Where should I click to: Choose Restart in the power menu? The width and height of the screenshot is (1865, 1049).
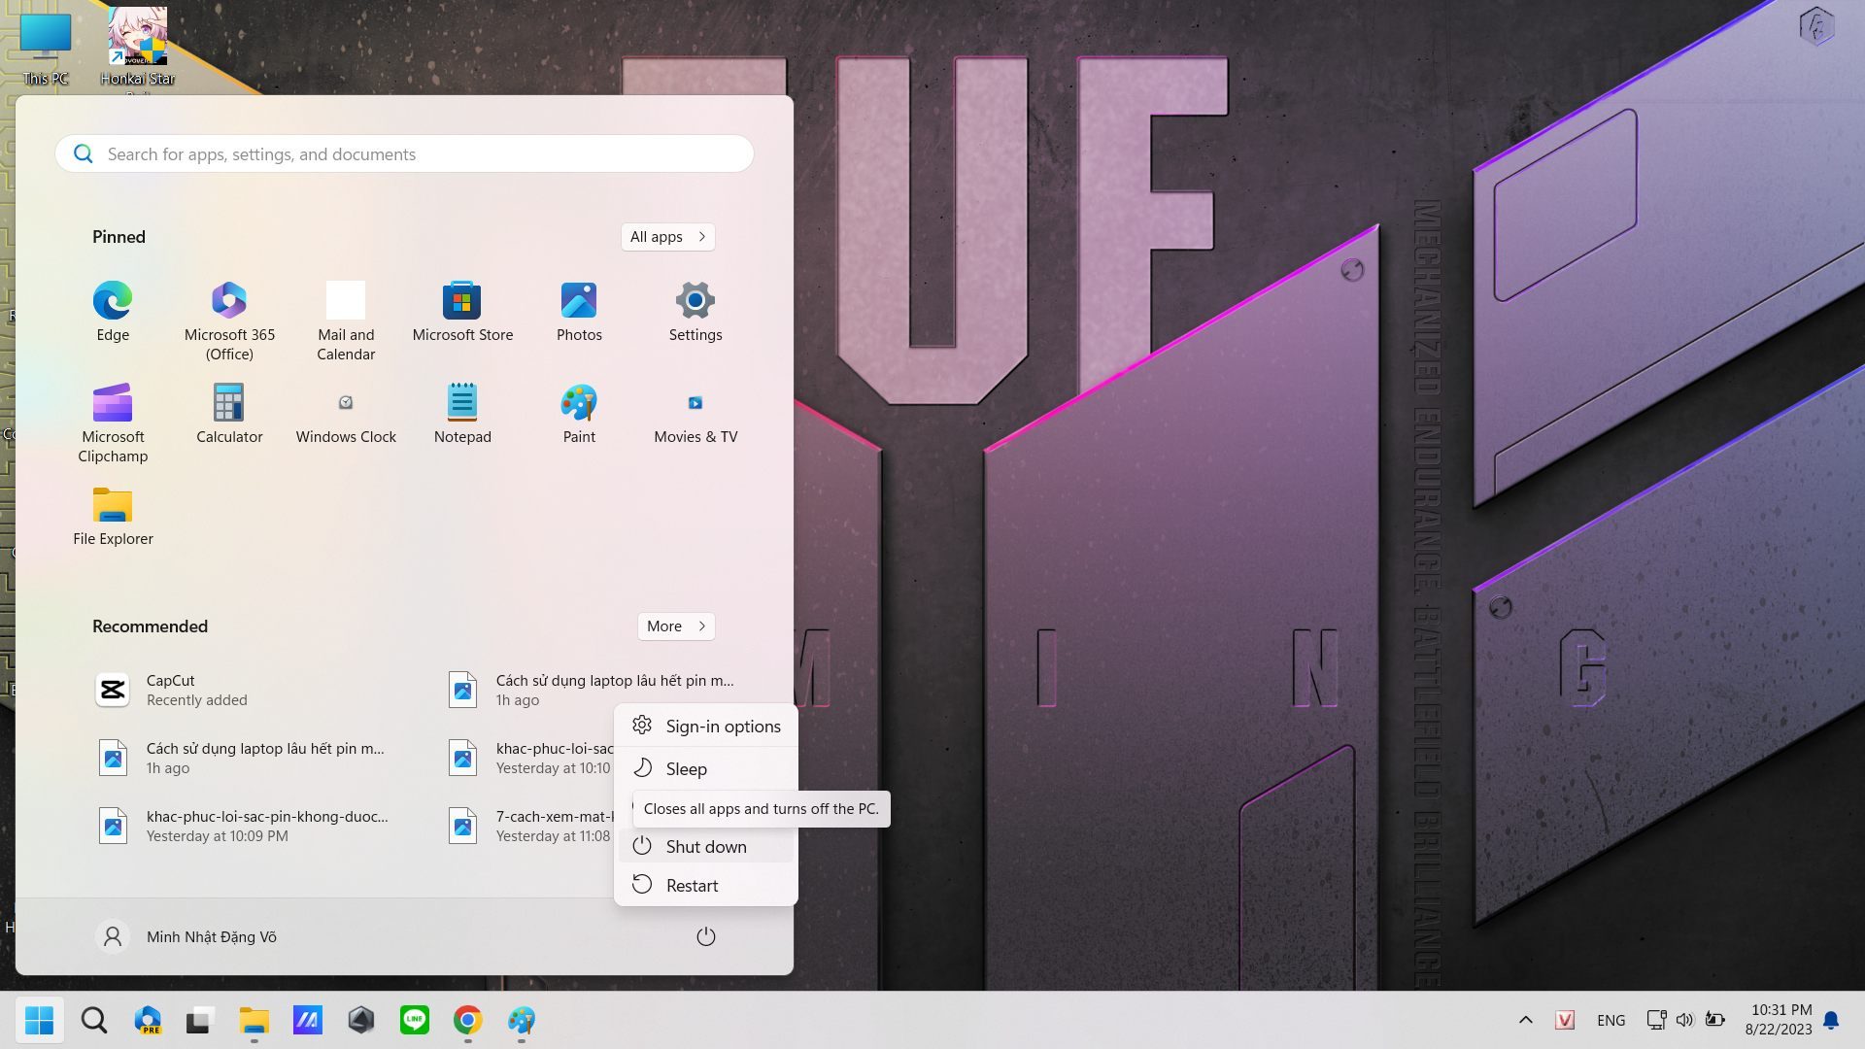(692, 886)
